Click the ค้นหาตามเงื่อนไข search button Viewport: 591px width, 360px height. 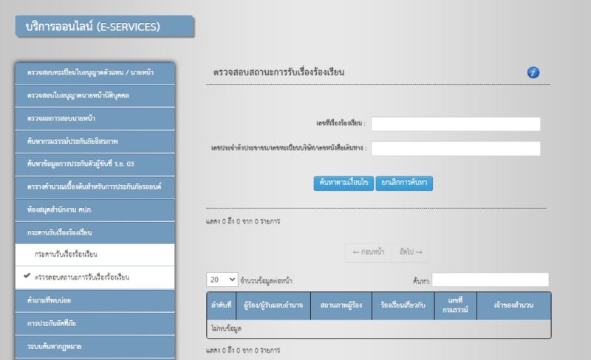coord(344,183)
